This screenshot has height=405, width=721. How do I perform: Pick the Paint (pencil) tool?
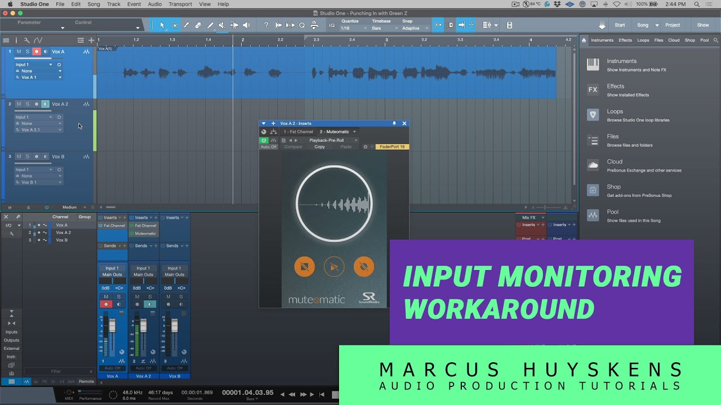pos(210,25)
